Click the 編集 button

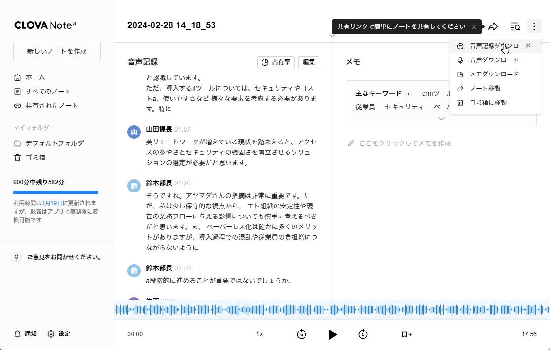tap(308, 62)
